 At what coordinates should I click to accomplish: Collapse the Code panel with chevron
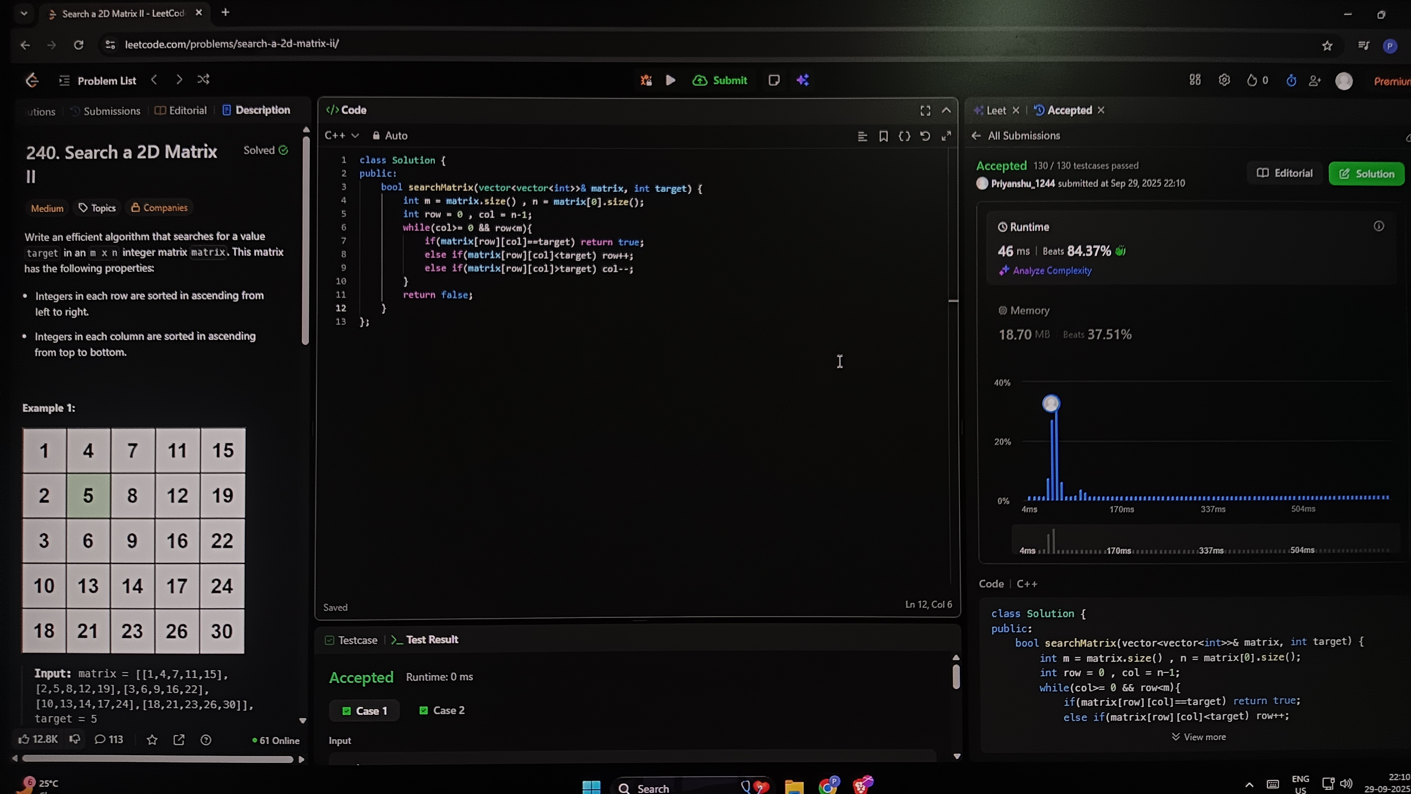(x=946, y=111)
